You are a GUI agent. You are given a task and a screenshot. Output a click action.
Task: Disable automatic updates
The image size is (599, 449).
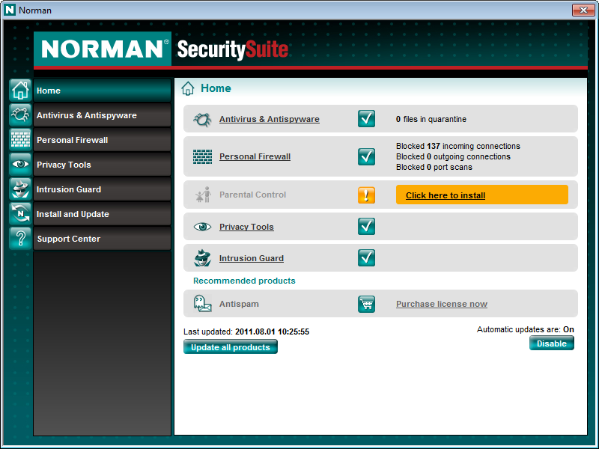click(551, 343)
